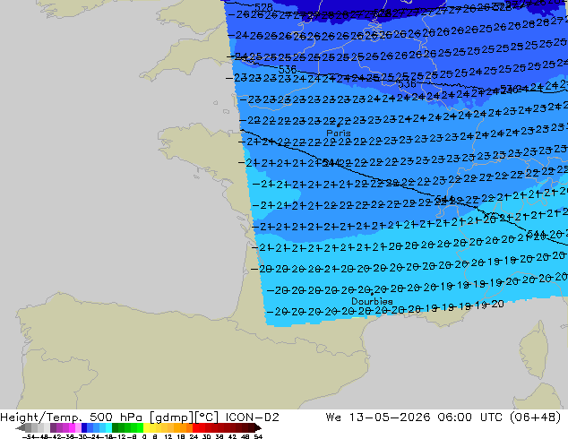The height and width of the screenshot is (439, 568).
Task: Click the "Height/Temp. 500 hPa" title text
Action: [71, 417]
